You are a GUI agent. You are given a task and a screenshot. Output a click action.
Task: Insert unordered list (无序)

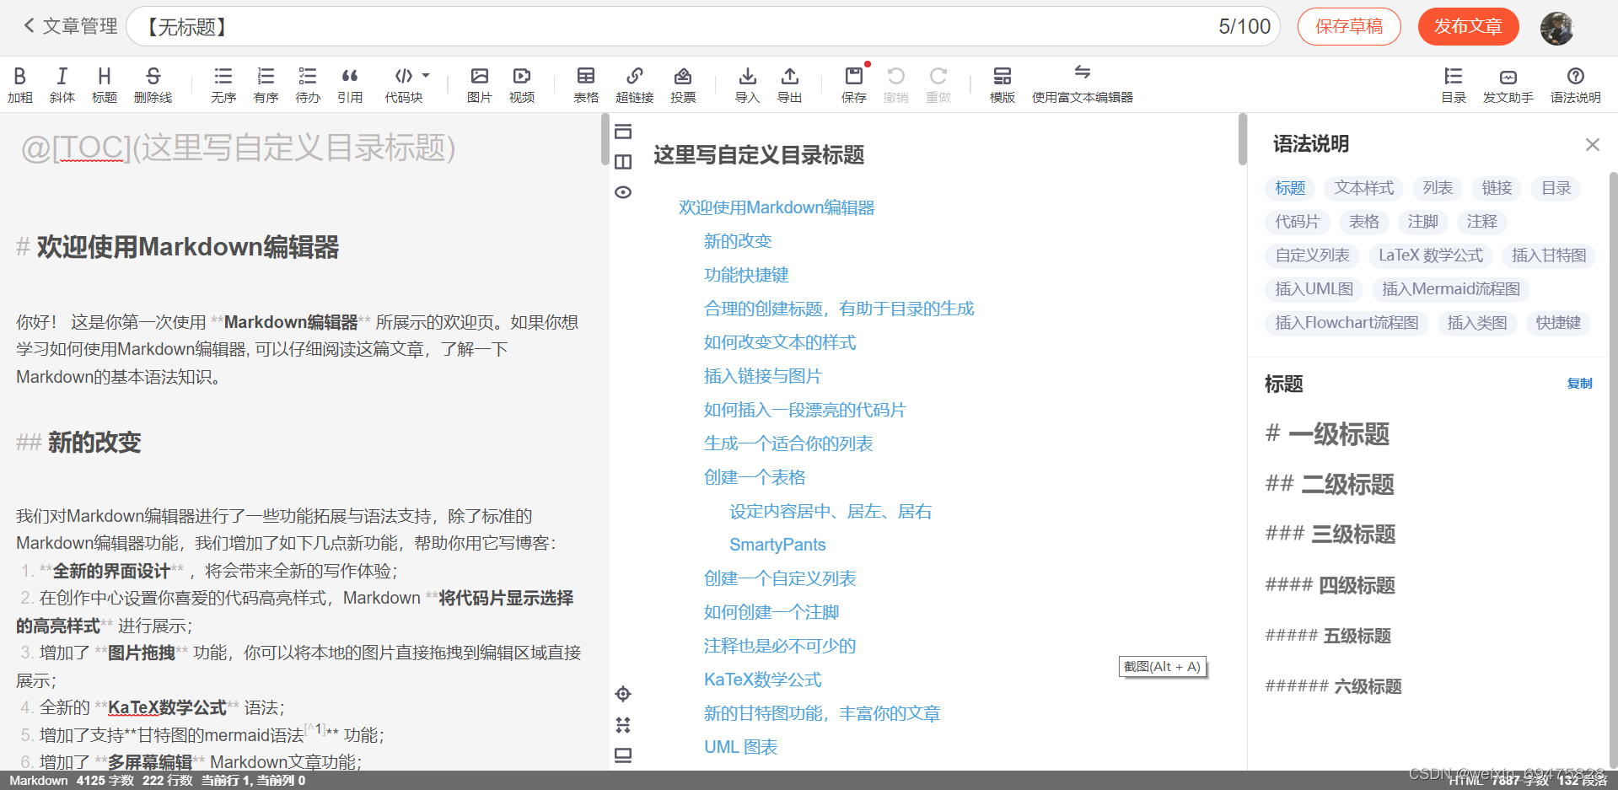point(223,85)
